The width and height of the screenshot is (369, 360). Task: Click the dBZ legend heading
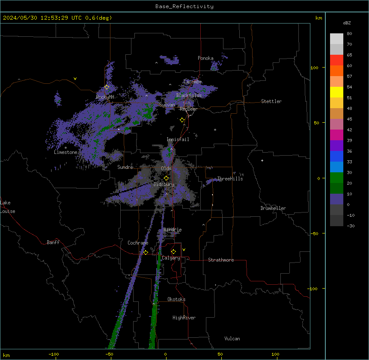point(347,23)
